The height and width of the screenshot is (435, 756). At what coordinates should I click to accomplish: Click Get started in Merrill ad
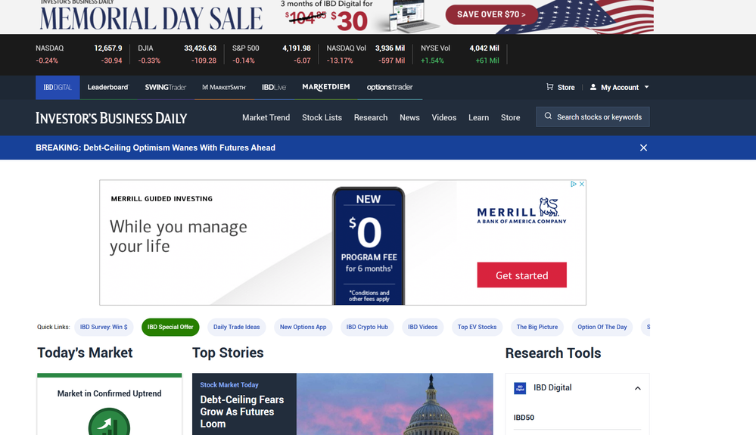(x=521, y=275)
